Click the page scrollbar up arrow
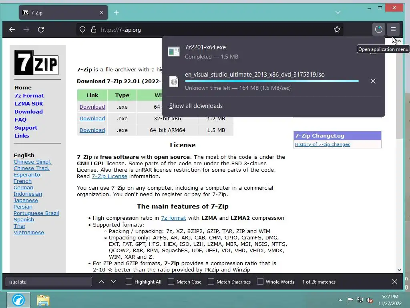 tap(399, 41)
